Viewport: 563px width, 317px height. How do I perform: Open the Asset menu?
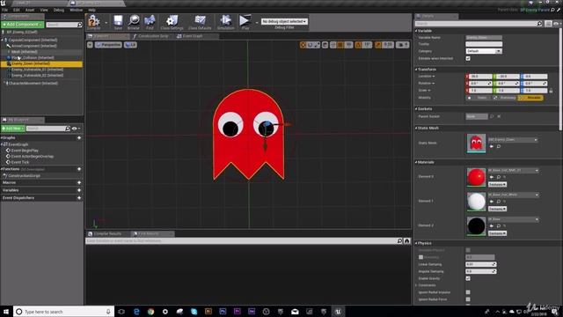pyautogui.click(x=30, y=10)
